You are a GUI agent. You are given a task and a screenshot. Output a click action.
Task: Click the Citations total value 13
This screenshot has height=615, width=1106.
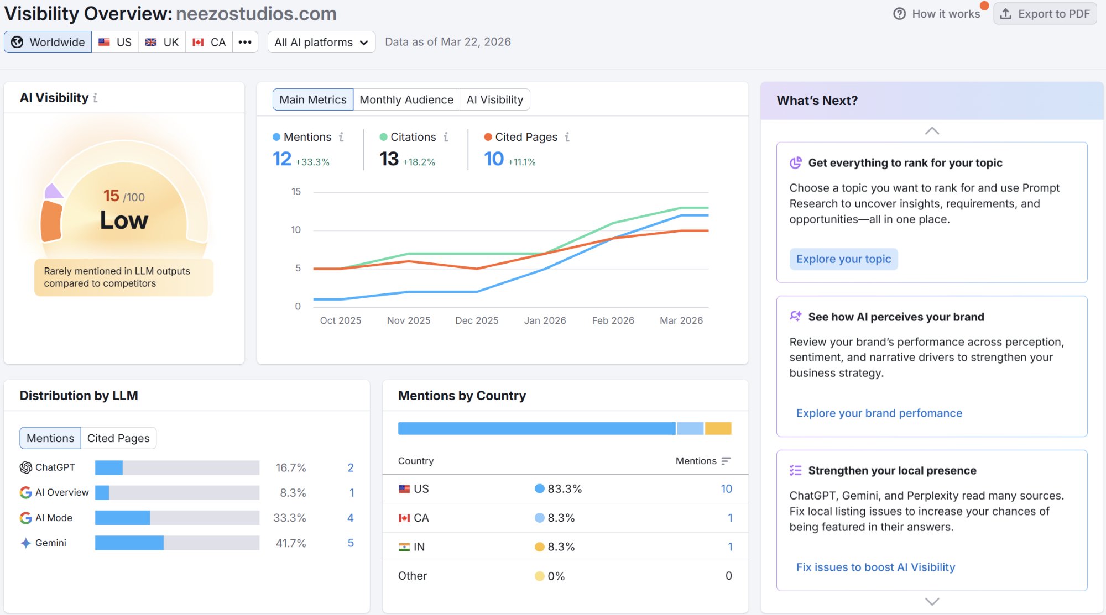pos(389,159)
